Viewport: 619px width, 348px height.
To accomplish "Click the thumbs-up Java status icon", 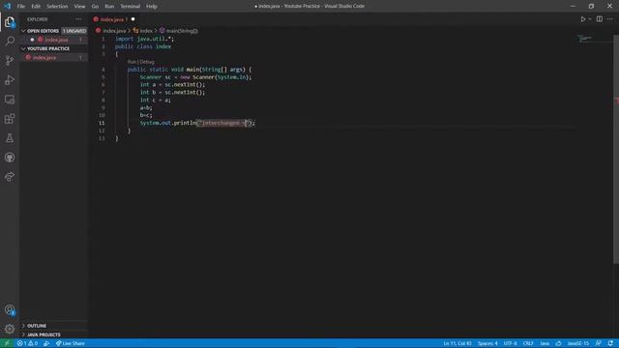I will [558, 343].
